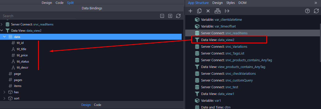Expand Server Connect srvc_readItems binding

click(2, 24)
